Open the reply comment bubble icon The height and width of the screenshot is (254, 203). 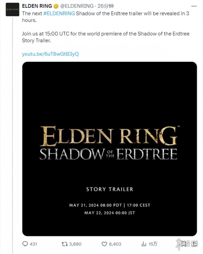(25, 244)
